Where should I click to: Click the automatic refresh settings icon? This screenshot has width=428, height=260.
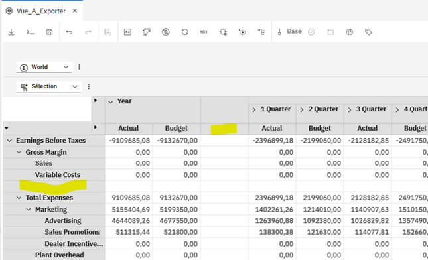223,32
